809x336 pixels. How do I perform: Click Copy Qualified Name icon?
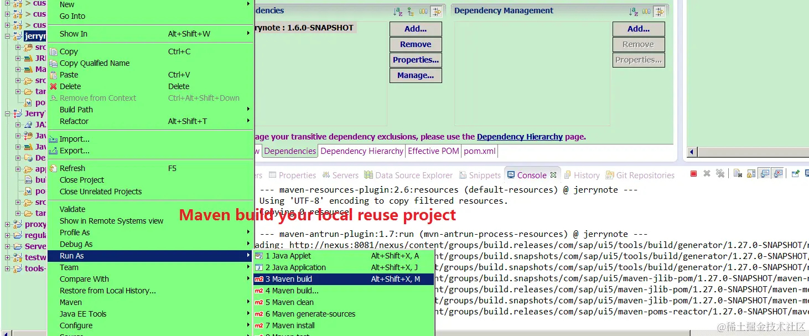pos(53,63)
